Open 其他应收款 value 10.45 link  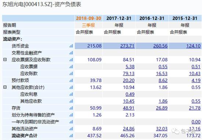tap(129, 101)
